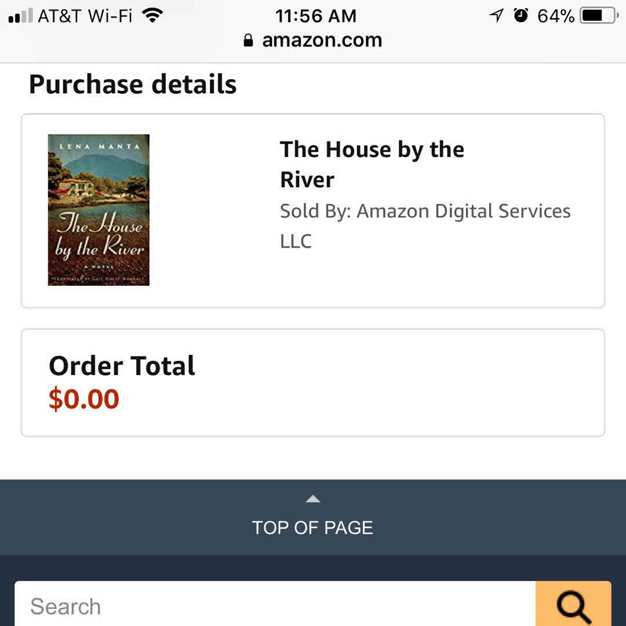
Task: Click the battery icon in status bar
Action: pyautogui.click(x=599, y=16)
